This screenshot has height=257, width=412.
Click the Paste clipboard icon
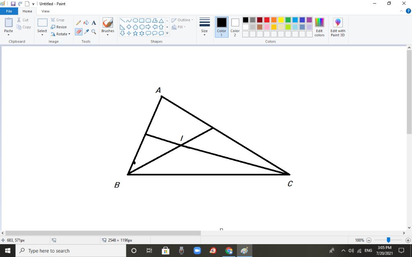8,22
